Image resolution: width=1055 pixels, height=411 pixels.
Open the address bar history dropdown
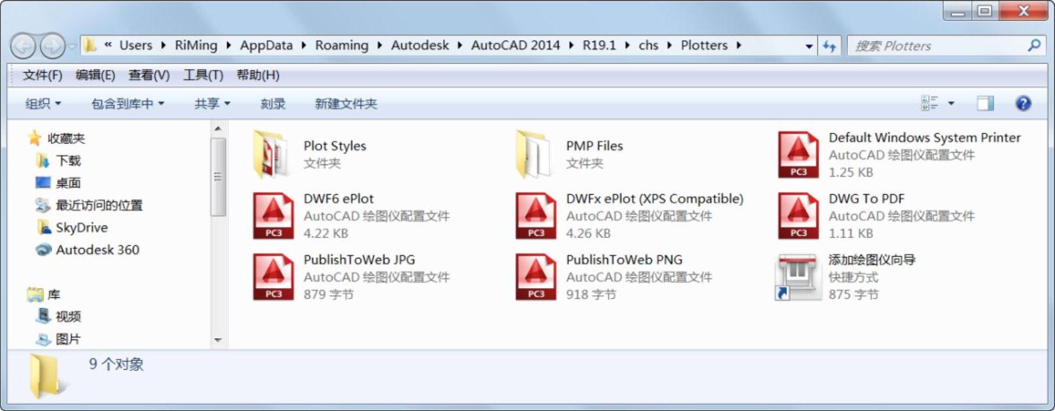(x=809, y=46)
